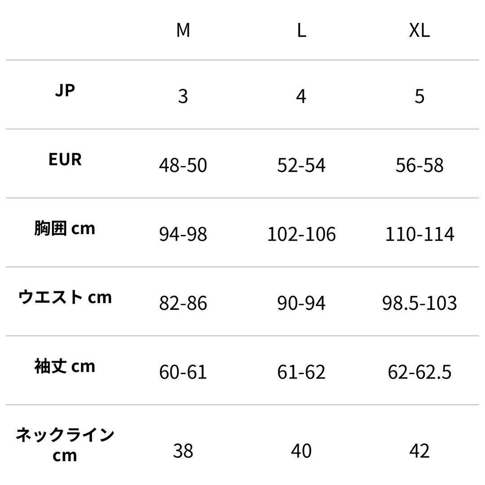This screenshot has height=485, width=485.
Task: Click EUR size value 52-54
Action: point(301,165)
